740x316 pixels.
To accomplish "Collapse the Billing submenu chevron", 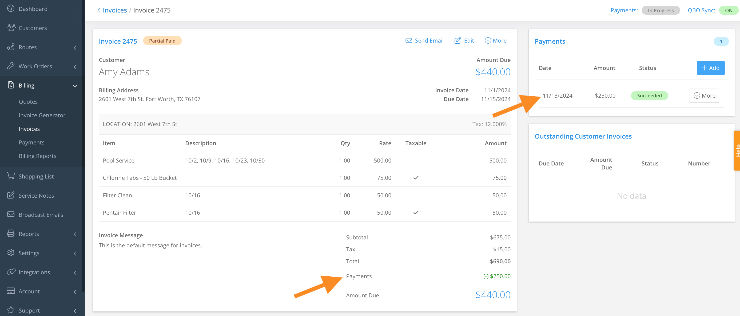I will 75,86.
